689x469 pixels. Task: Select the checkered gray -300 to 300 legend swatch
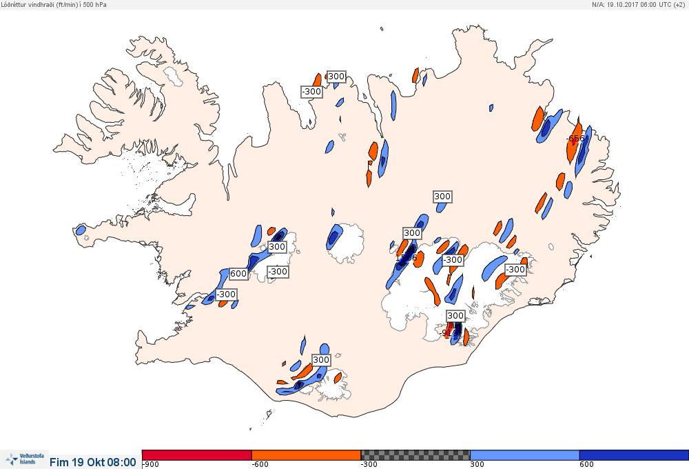click(x=415, y=455)
